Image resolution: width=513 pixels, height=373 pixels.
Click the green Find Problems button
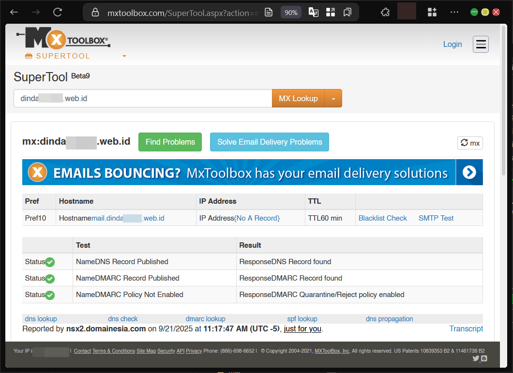170,142
